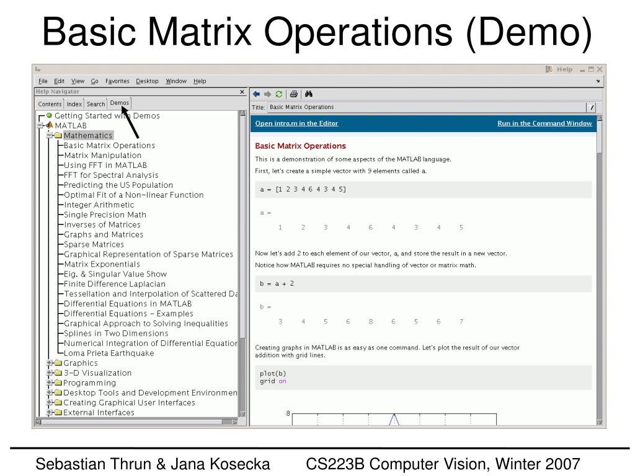This screenshot has height=476, width=635.
Task: Switch to the Demos tab
Action: coord(120,103)
